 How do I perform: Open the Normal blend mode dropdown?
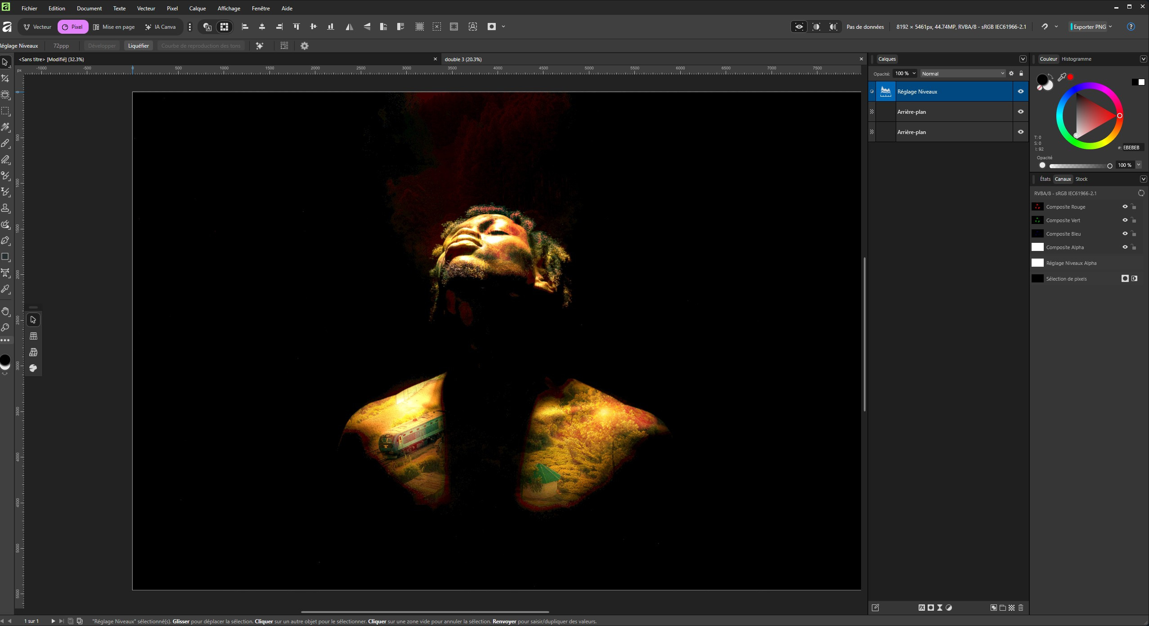962,74
